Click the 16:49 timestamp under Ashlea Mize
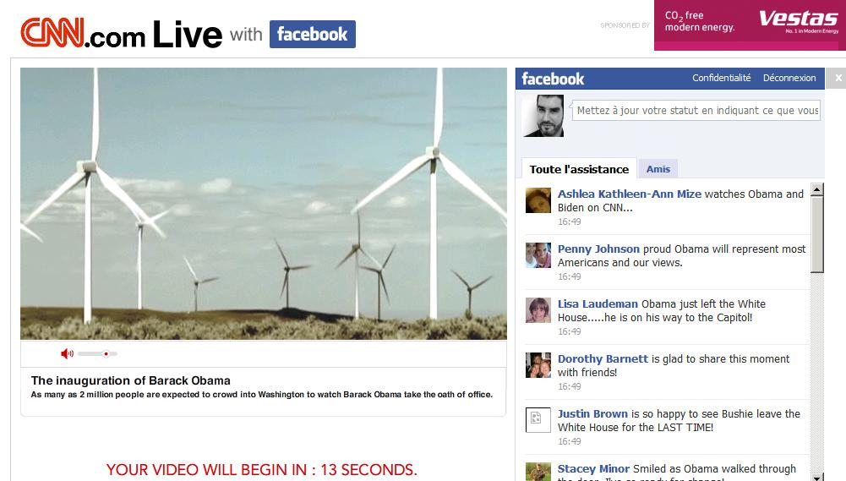 point(570,221)
